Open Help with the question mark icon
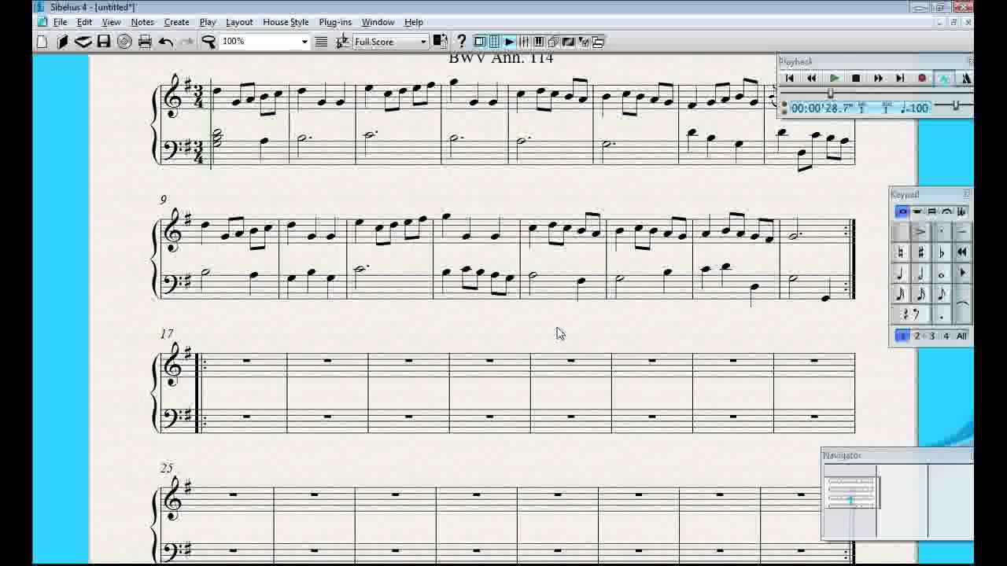 pyautogui.click(x=462, y=42)
